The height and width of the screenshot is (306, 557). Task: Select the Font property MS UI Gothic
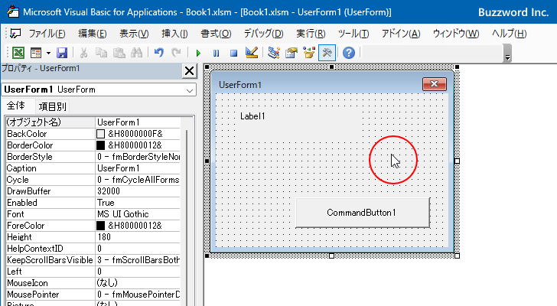138,214
